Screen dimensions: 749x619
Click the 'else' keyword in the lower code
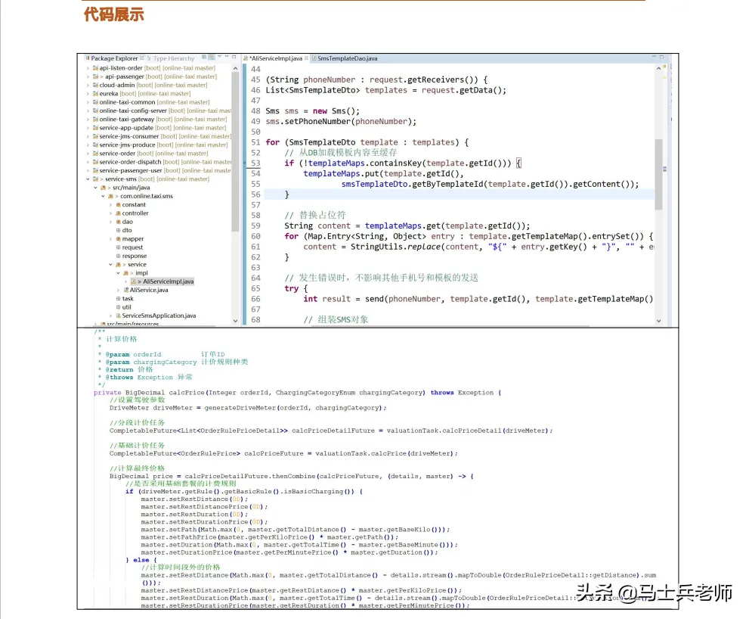coord(141,560)
